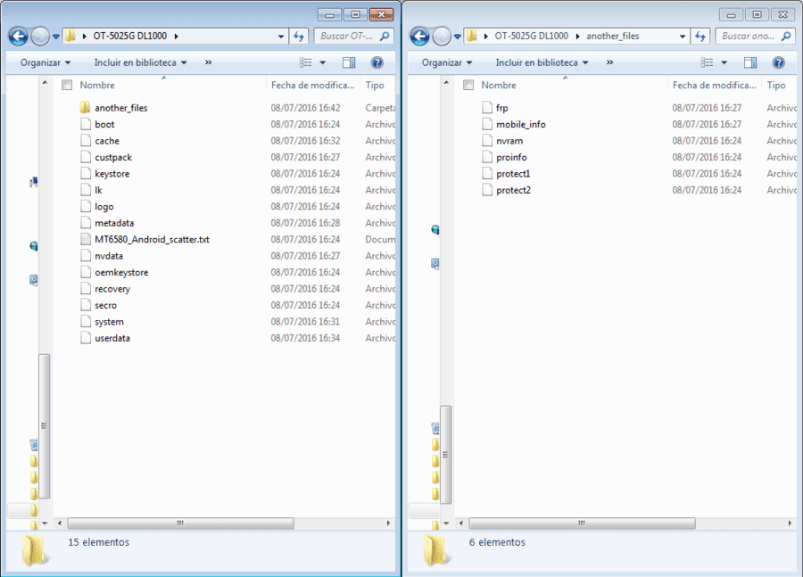Click the view mode icon in right window
The image size is (803, 577).
(x=708, y=62)
